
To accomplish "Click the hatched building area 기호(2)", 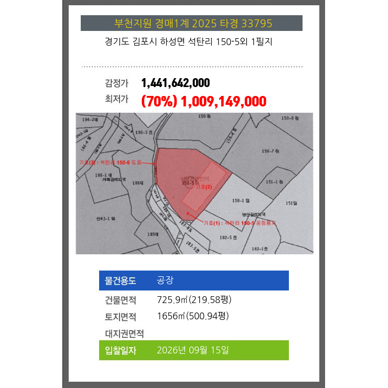I will click(204, 187).
